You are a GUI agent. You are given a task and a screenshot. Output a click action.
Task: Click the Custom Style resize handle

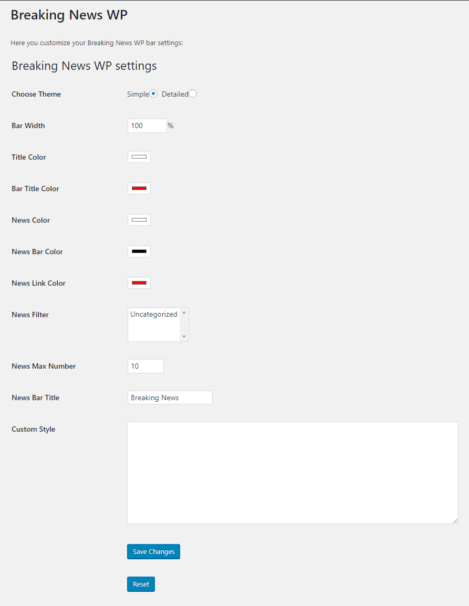[455, 520]
